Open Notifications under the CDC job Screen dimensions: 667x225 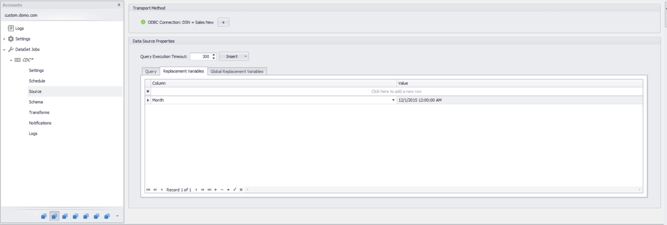point(40,123)
